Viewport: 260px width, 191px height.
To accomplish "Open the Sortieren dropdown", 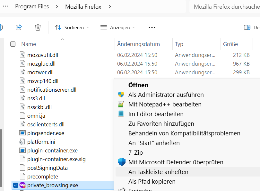I will pyautogui.click(x=72, y=27).
